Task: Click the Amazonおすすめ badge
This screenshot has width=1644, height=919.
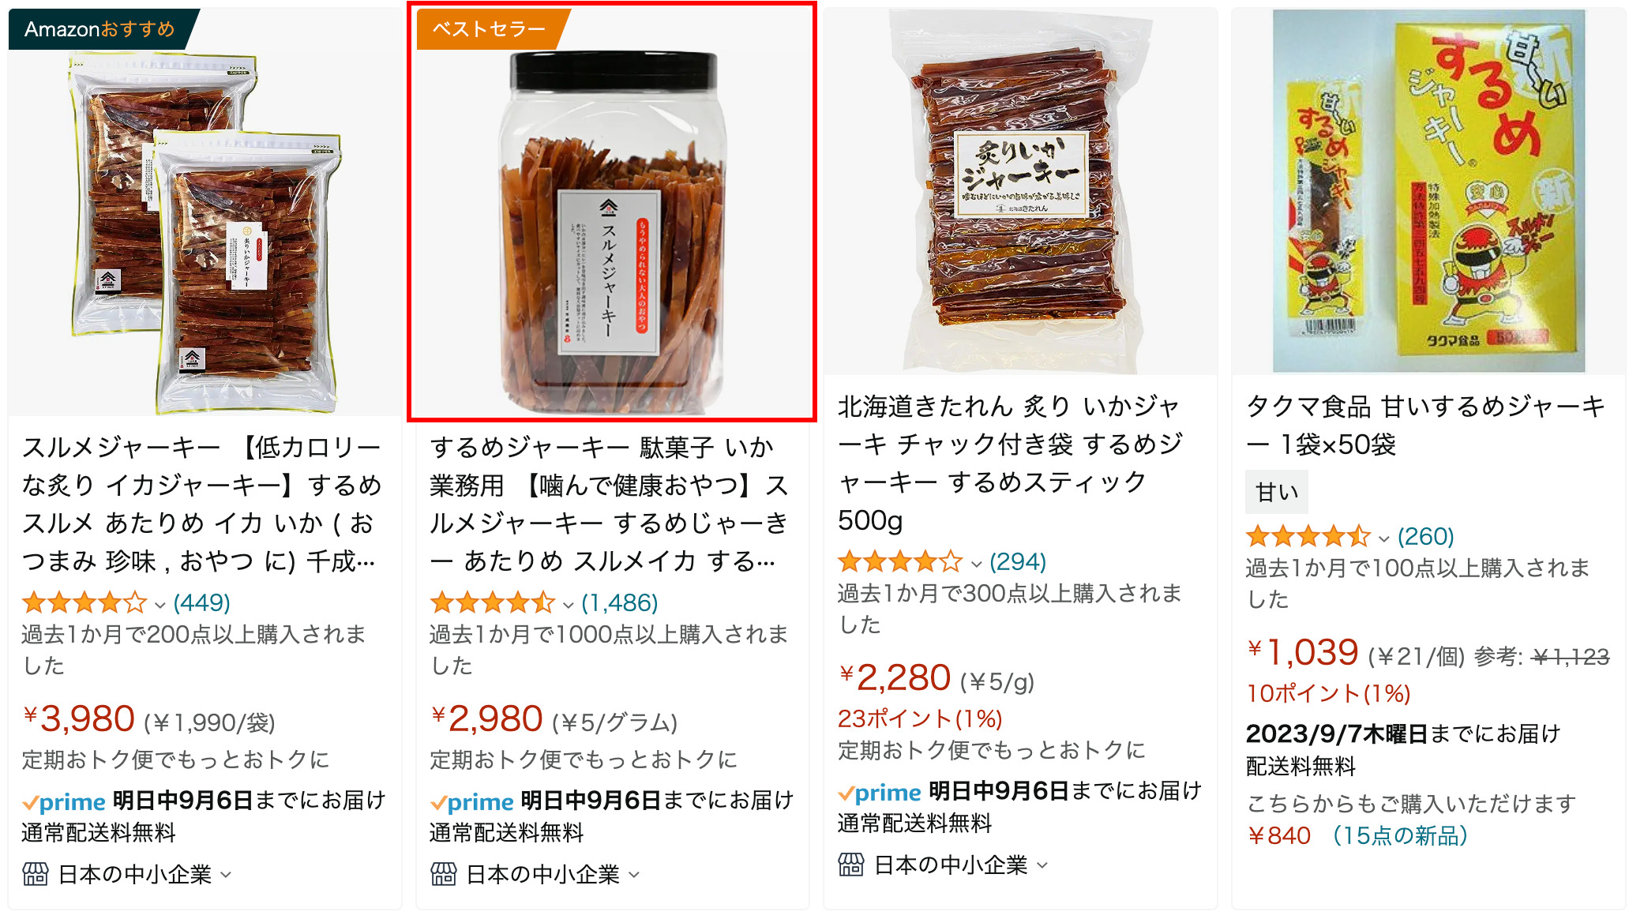Action: pyautogui.click(x=100, y=29)
